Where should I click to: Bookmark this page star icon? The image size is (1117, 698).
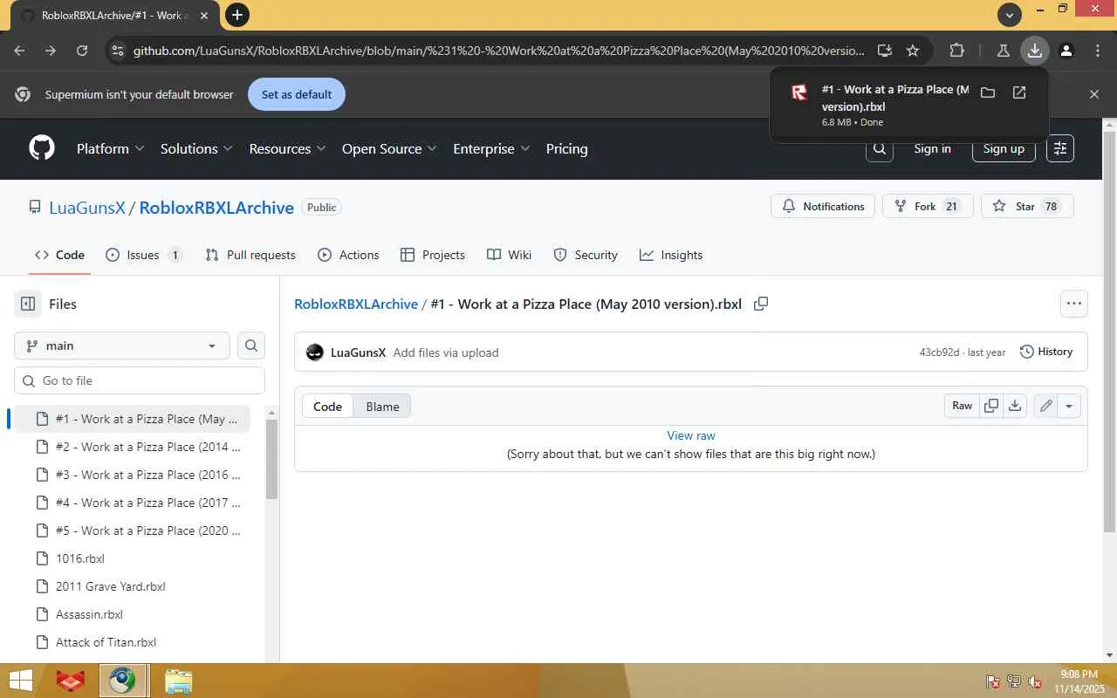click(x=913, y=51)
